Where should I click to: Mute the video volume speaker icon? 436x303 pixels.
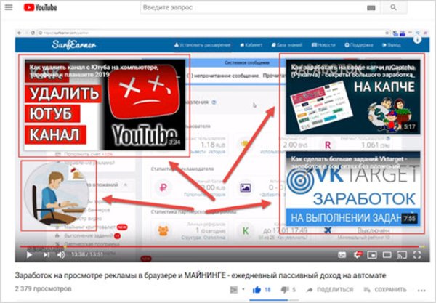click(x=61, y=254)
